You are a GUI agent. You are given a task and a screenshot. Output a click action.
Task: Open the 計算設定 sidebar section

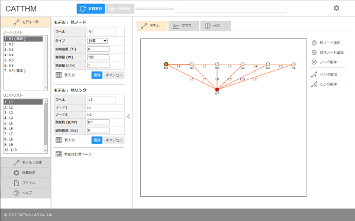[x=25, y=173]
